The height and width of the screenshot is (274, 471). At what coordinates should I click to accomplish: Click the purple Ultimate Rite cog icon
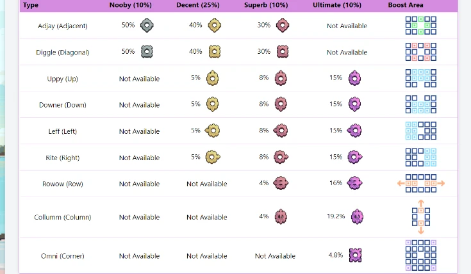[355, 157]
